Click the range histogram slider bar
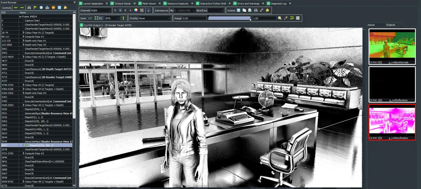Image resolution: width=421 pixels, height=189 pixels. [x=229, y=18]
